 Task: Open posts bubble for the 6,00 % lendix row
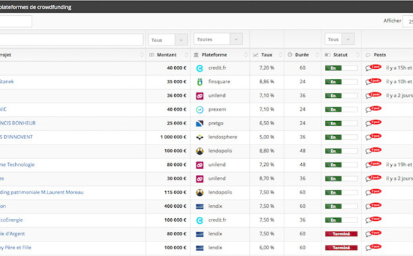coord(373,247)
